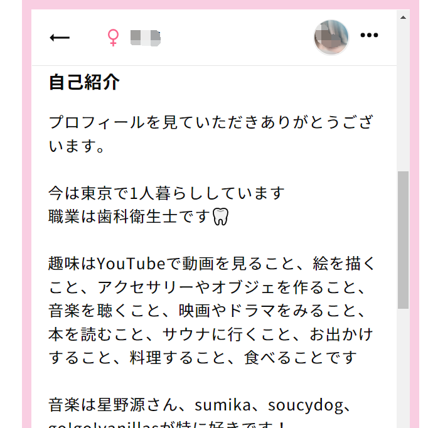428x428 pixels.
Task: Click the gray vertical scrollbar thumb
Action: [403, 240]
